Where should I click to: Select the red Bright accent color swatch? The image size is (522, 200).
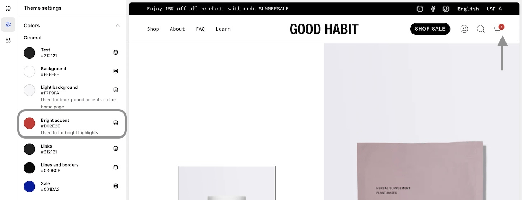(29, 123)
